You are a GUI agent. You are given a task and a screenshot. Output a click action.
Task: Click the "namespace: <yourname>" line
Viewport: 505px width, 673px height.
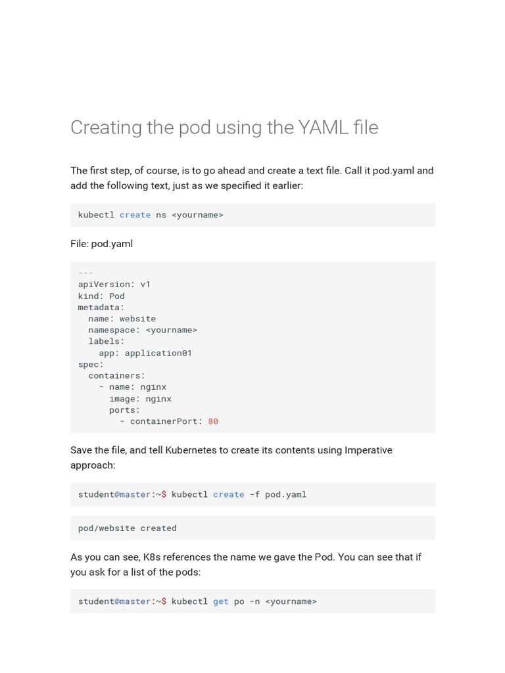(x=143, y=330)
